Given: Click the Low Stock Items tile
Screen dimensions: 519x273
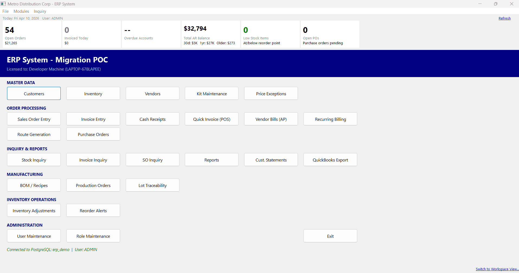Looking at the screenshot, I should point(270,34).
